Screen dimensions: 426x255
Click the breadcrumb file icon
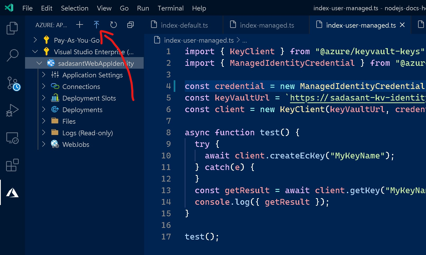tap(157, 40)
